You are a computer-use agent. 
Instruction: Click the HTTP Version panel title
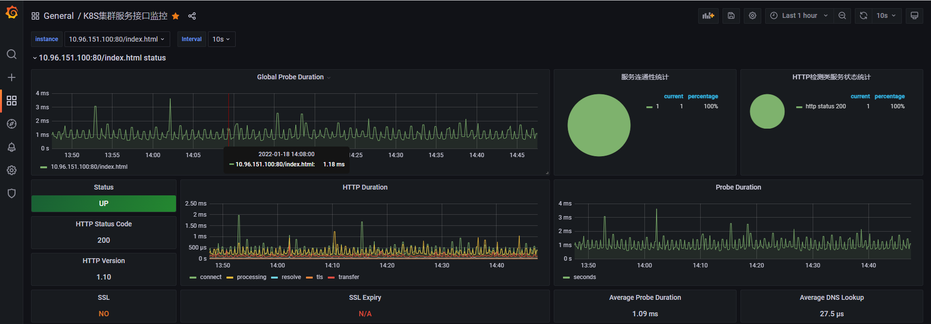pyautogui.click(x=104, y=261)
